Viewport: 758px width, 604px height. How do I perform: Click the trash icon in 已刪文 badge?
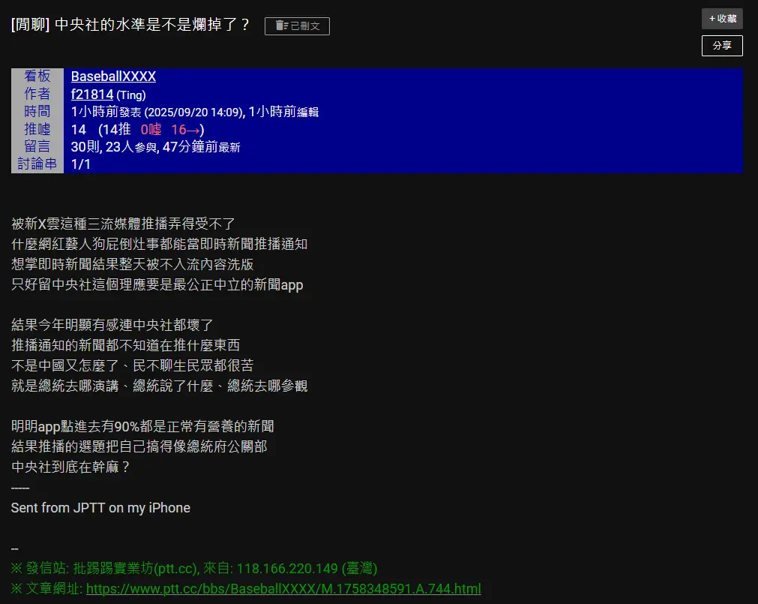(281, 26)
